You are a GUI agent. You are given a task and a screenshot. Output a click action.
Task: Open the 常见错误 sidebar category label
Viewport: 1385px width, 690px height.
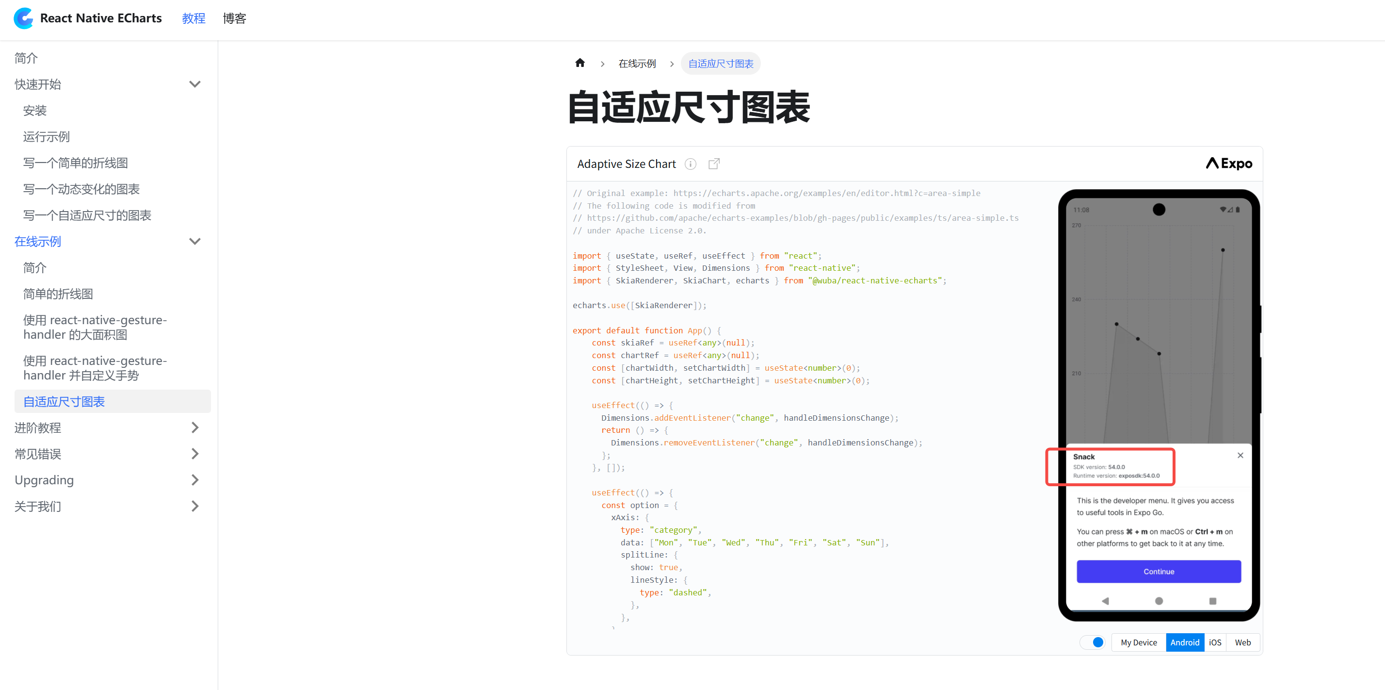[x=38, y=454]
